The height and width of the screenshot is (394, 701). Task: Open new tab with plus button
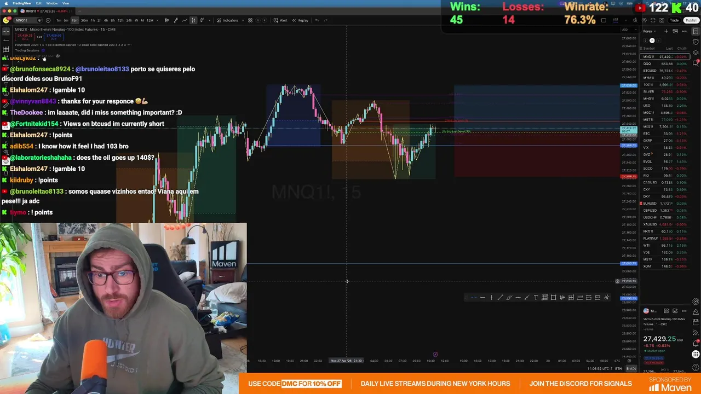coord(79,11)
